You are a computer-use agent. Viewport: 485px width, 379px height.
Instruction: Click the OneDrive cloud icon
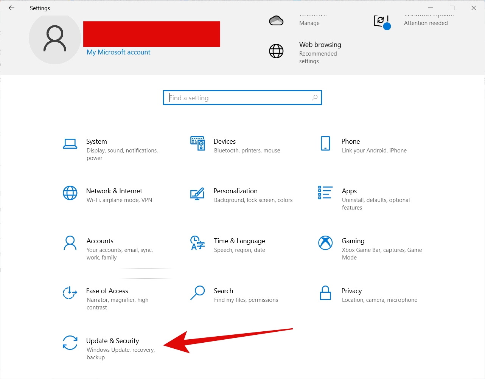click(276, 20)
